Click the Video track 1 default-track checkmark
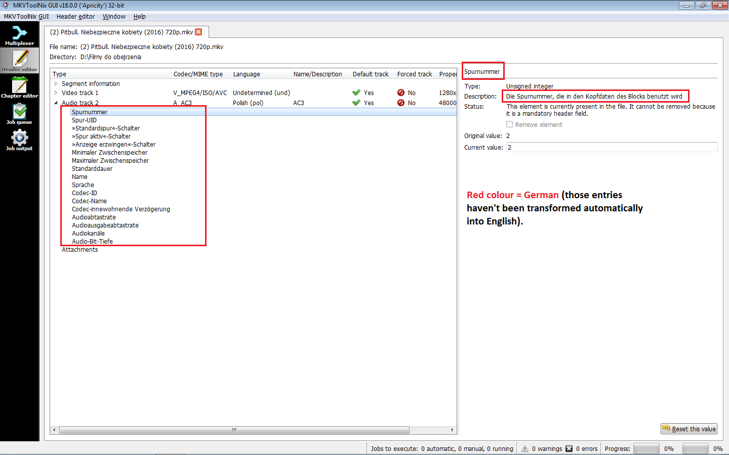729x455 pixels. (356, 93)
